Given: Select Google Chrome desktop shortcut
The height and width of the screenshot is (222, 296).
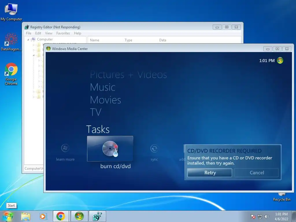Looking at the screenshot, I should pyautogui.click(x=11, y=74).
